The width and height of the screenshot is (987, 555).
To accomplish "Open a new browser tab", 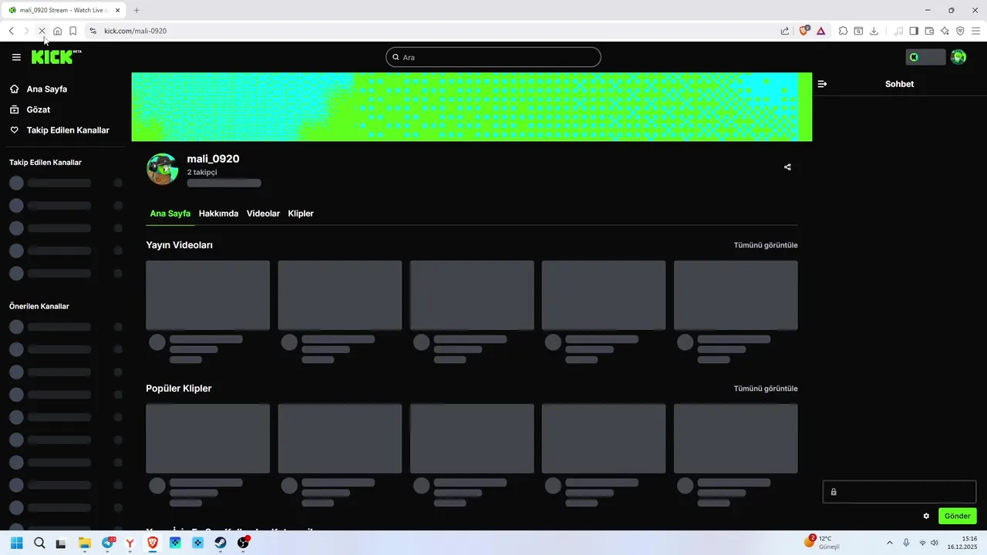I will (x=136, y=10).
